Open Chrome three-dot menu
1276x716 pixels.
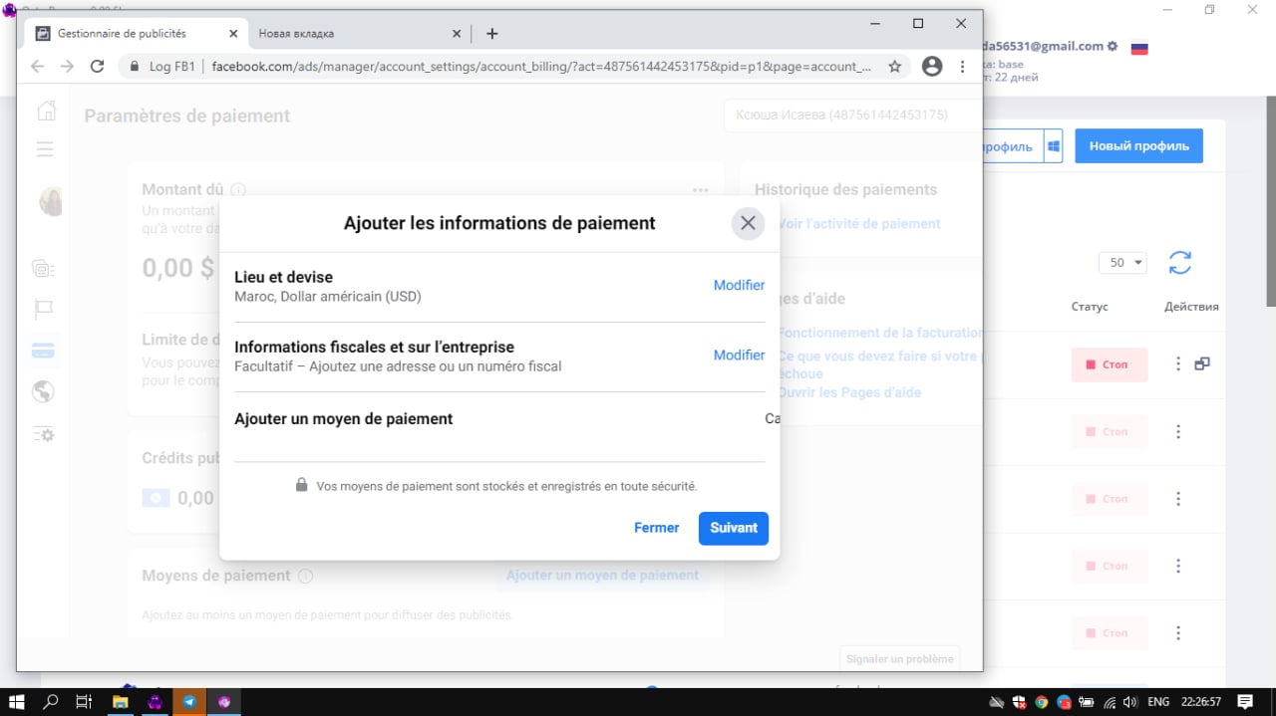click(962, 67)
